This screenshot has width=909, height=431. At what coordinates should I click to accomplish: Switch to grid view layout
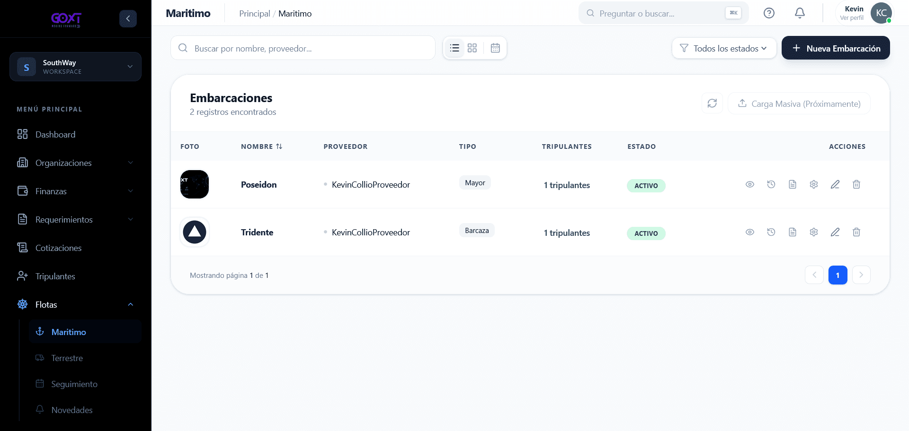pyautogui.click(x=472, y=48)
